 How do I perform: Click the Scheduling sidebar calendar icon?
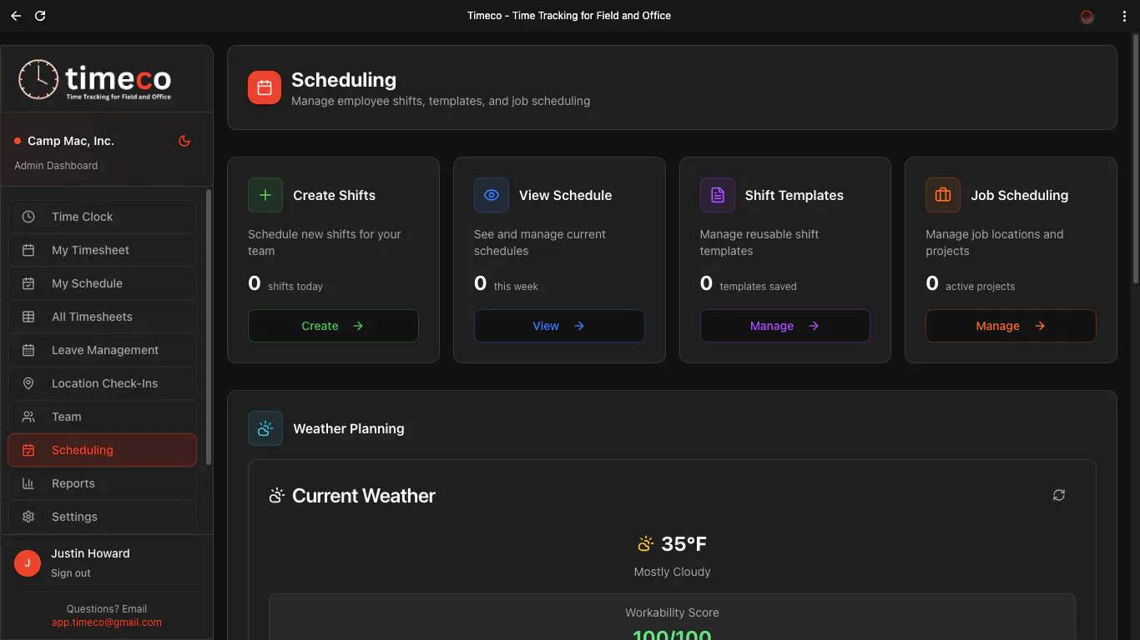click(28, 450)
